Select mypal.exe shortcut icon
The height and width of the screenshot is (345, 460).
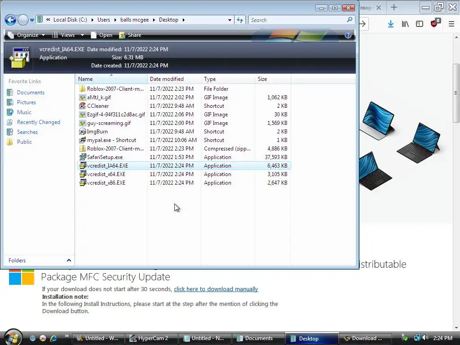tap(83, 140)
